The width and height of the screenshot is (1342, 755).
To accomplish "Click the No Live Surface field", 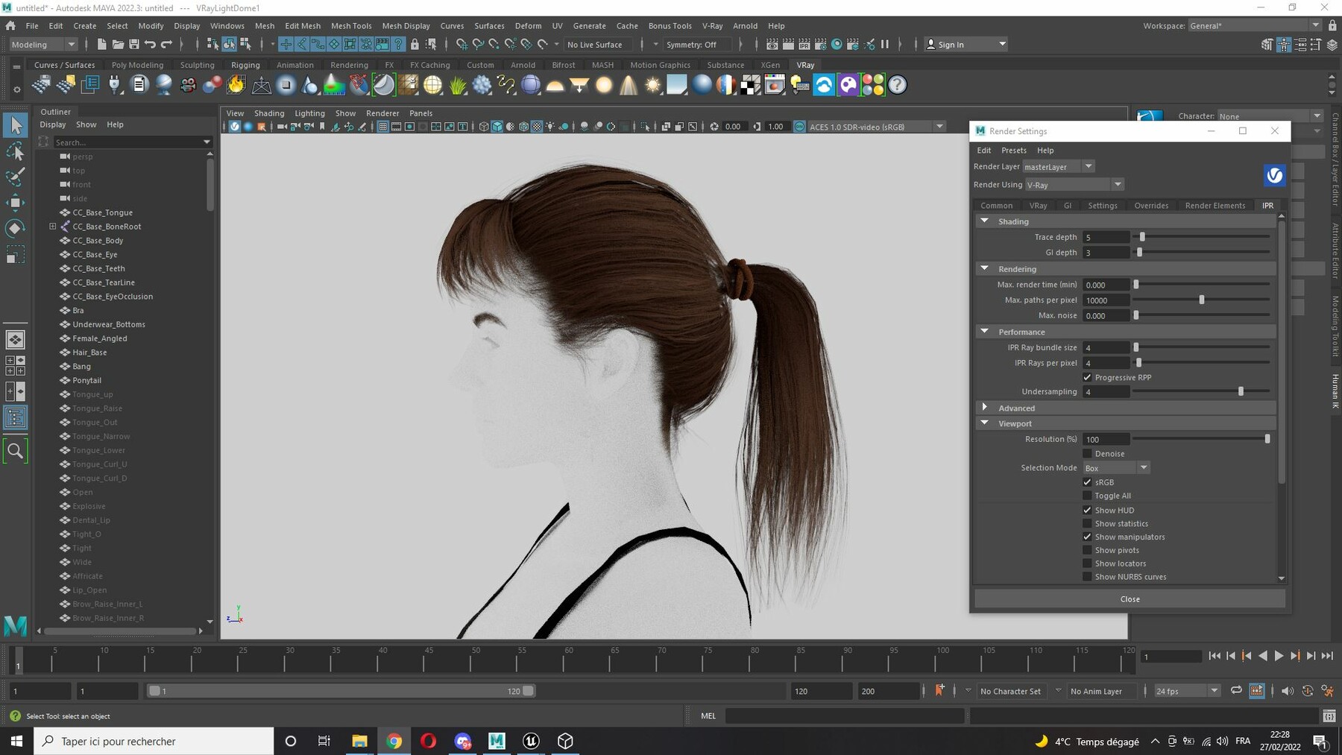I will point(599,45).
